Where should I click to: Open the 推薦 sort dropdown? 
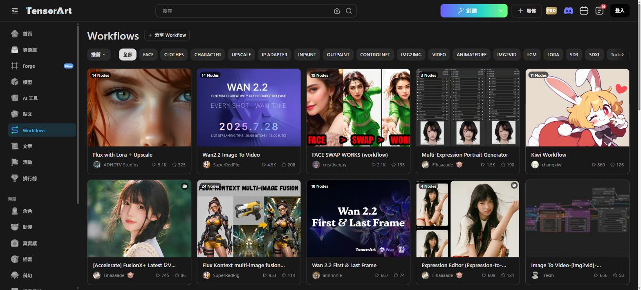click(x=99, y=55)
